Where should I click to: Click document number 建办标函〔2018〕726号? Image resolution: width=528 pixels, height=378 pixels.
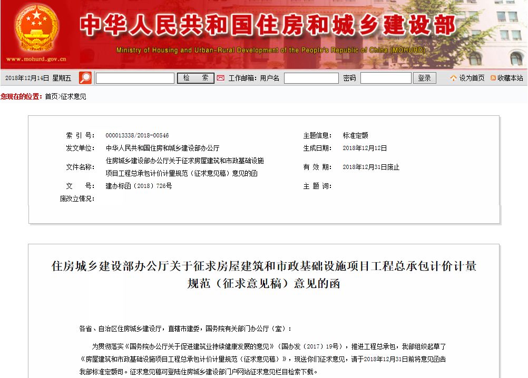pos(139,186)
